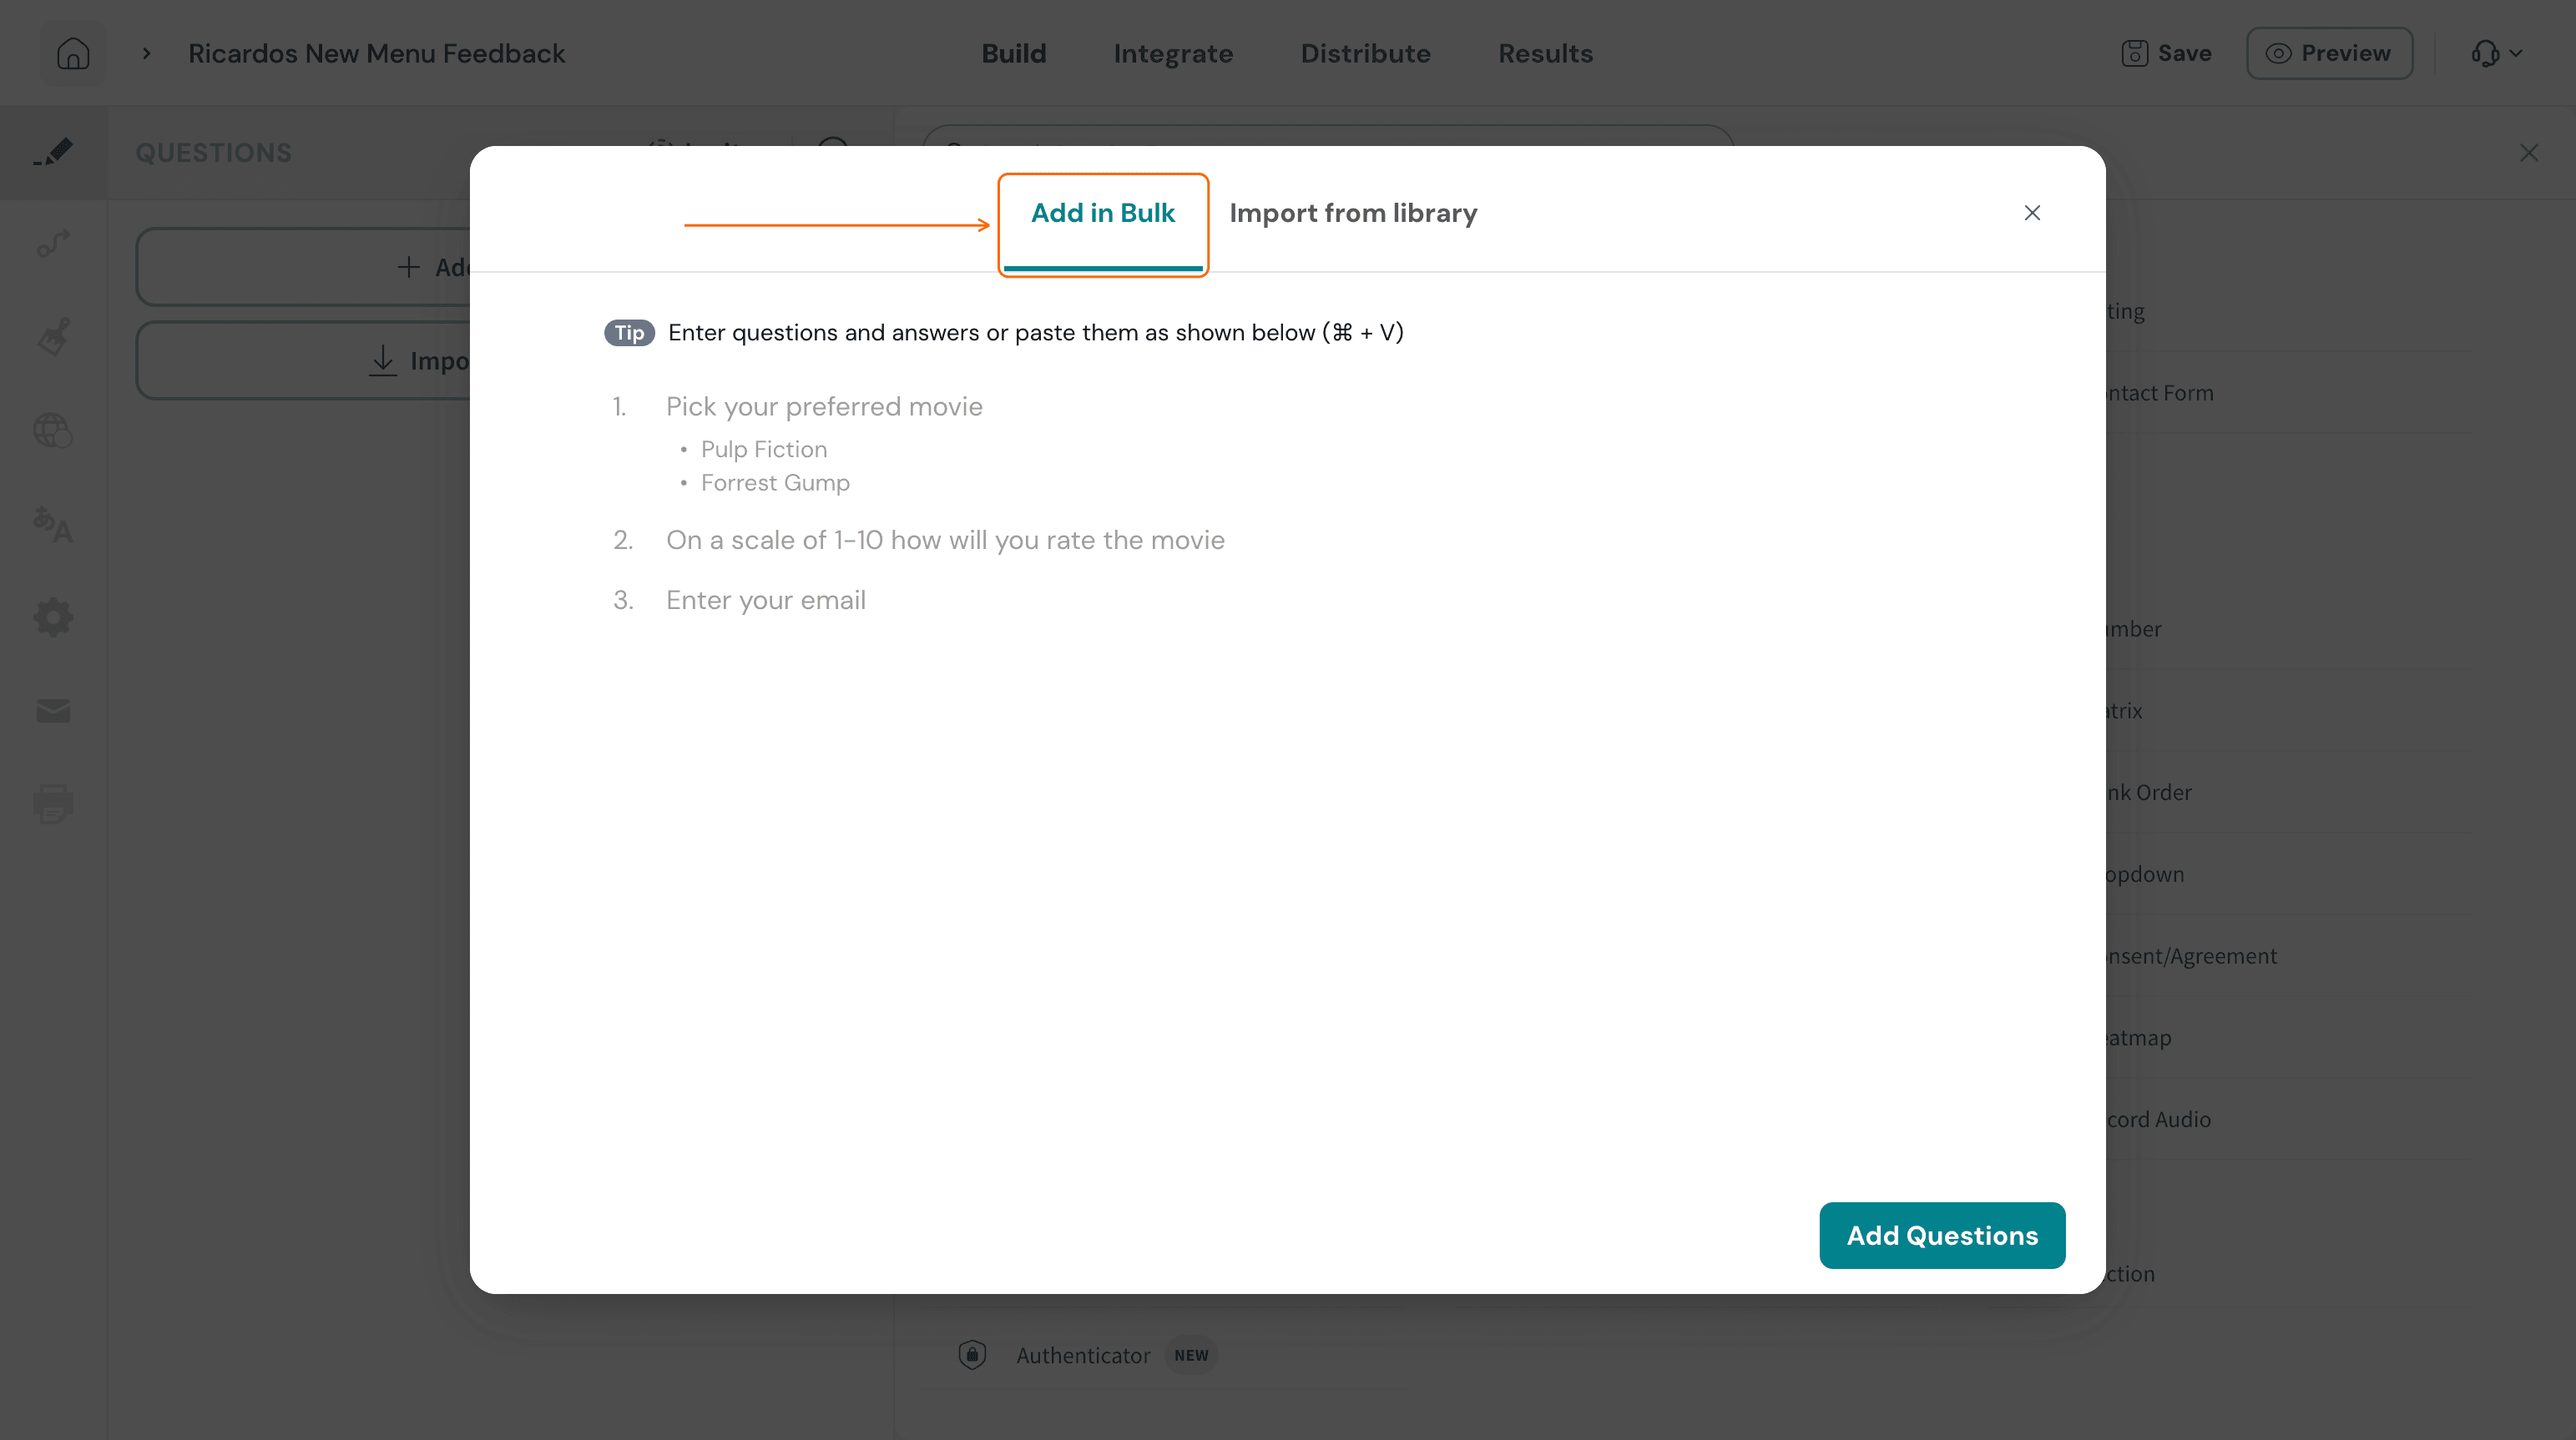
Task: Open the Distribute tab
Action: pos(1365,53)
